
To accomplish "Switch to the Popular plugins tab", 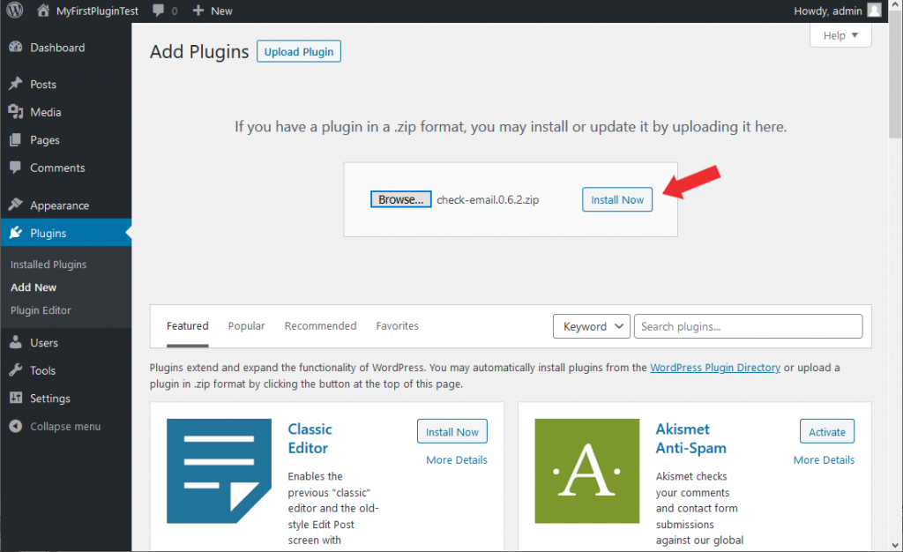I will point(246,326).
